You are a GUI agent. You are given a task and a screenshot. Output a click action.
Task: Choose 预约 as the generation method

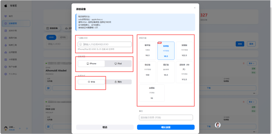point(118,82)
